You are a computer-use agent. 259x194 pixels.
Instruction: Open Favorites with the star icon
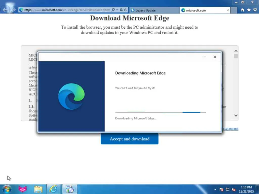click(249, 10)
